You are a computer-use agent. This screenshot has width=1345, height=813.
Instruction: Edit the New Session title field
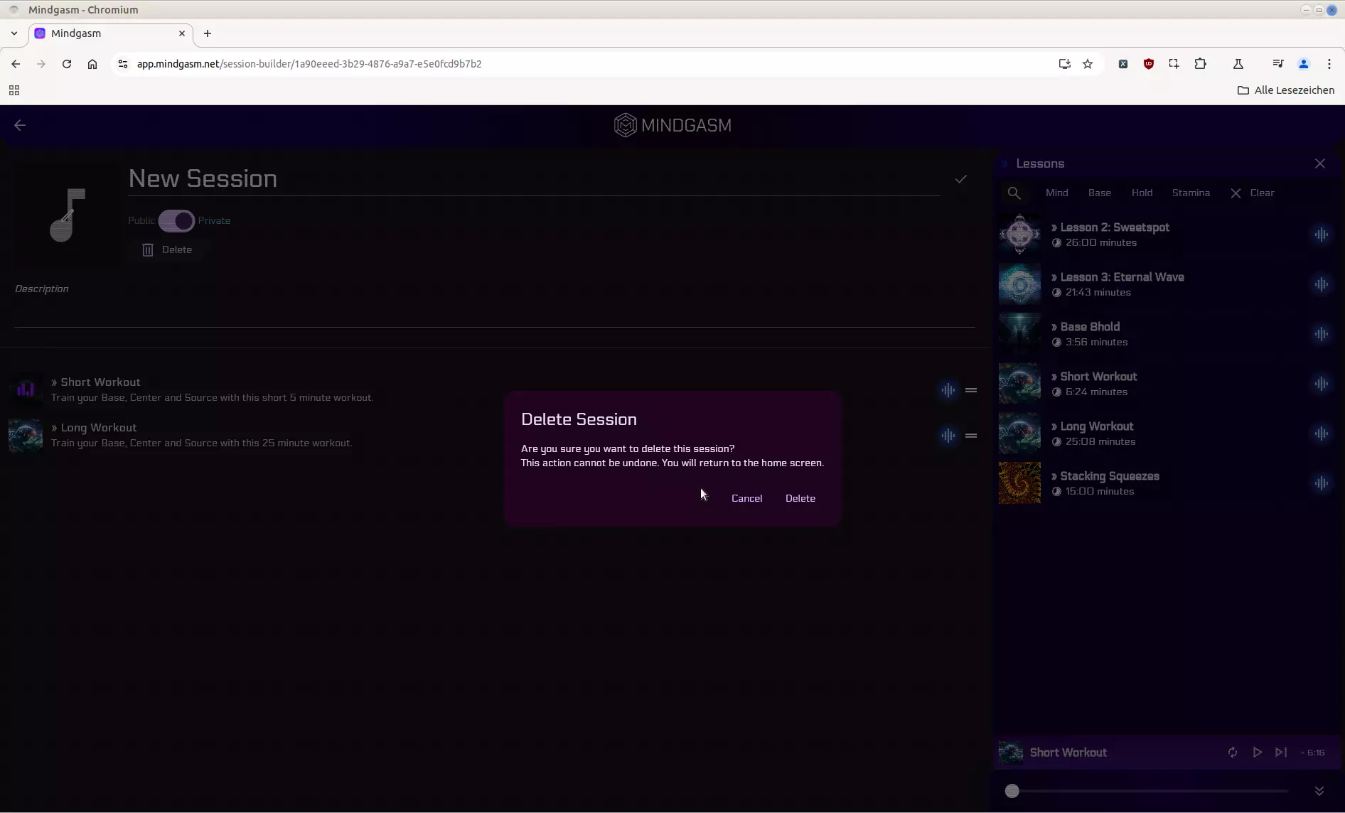[x=533, y=178]
